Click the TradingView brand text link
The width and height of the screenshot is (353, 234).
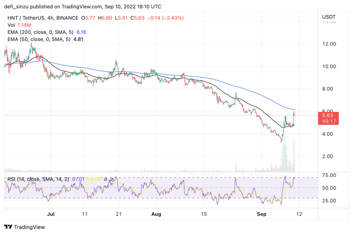coord(30,227)
